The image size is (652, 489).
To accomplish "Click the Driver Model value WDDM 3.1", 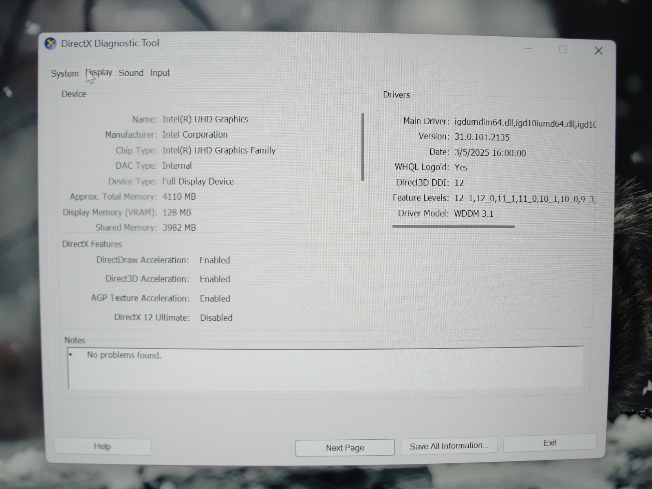I will click(474, 214).
